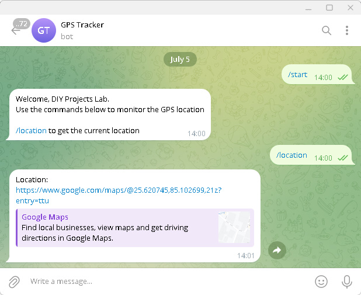Click the unread count badge
The width and height of the screenshot is (361, 295).
pos(22,24)
